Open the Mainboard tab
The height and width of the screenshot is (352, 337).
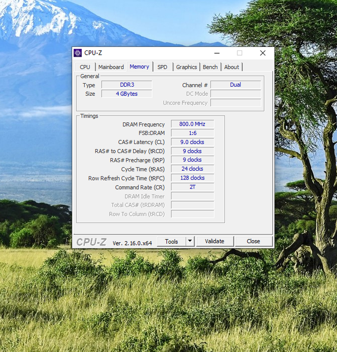(x=111, y=67)
